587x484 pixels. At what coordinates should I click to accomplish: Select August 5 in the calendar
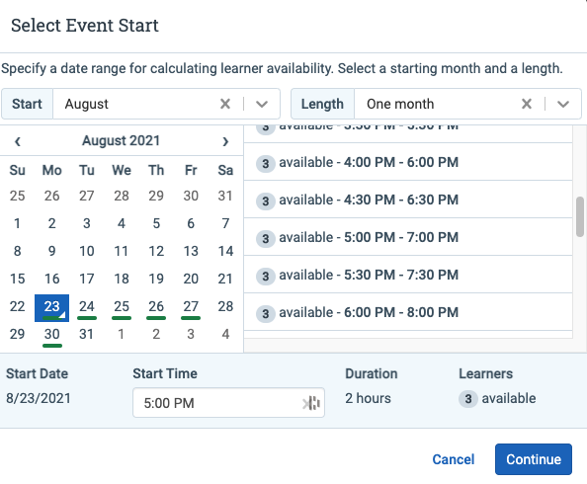point(156,224)
